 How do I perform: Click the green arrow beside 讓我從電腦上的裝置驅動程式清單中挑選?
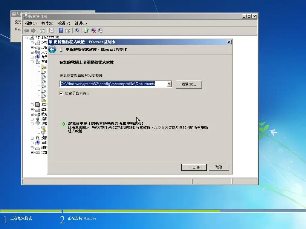(x=63, y=124)
